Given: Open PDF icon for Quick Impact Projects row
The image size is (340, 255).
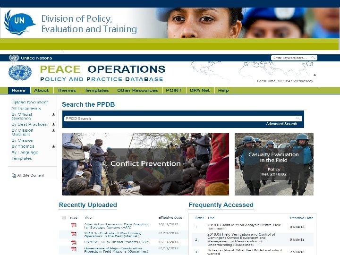Looking at the screenshot, I should tap(74, 242).
